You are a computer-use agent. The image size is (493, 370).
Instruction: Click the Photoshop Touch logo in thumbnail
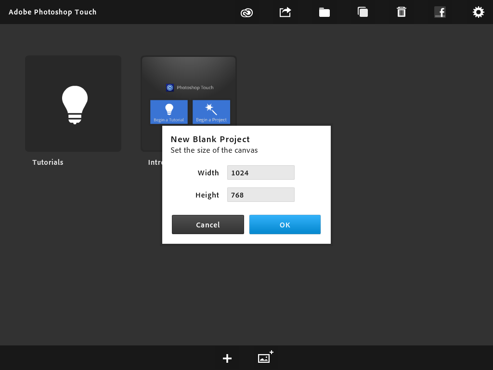pos(170,88)
